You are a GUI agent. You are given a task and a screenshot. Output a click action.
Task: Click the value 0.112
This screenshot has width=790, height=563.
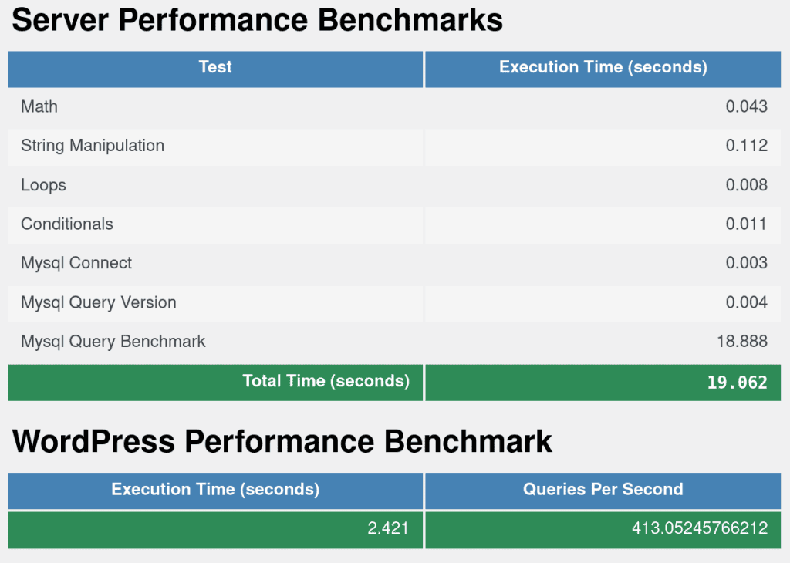point(746,146)
